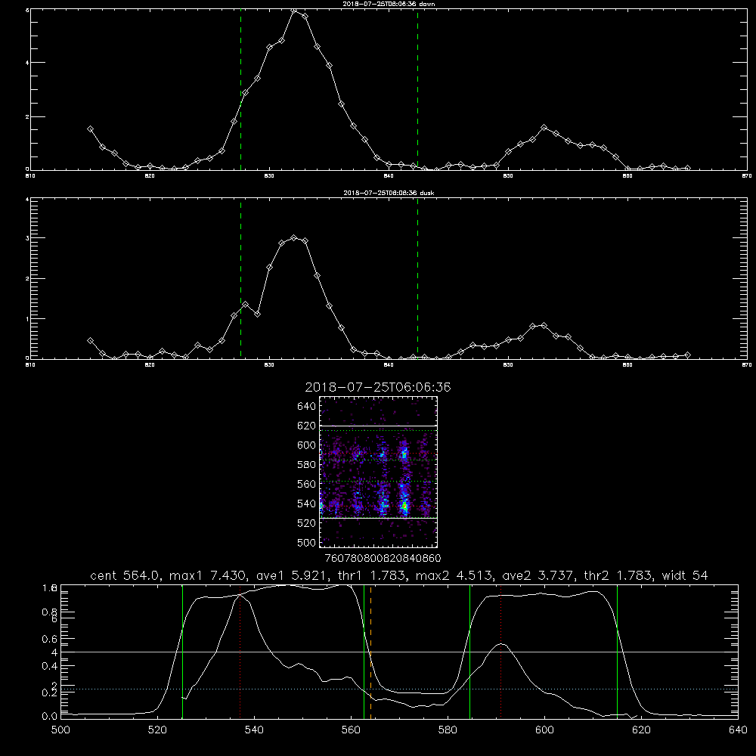Select the right green dashed line in dusk plot

(x=417, y=278)
